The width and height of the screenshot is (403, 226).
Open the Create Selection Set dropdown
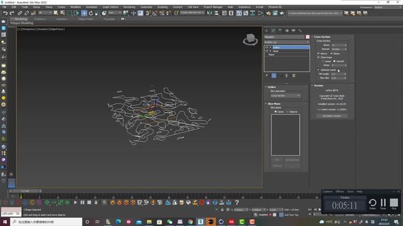click(192, 13)
